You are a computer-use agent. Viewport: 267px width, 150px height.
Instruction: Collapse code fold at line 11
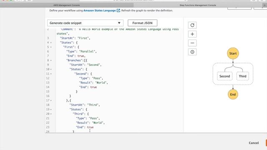(x=51, y=74)
